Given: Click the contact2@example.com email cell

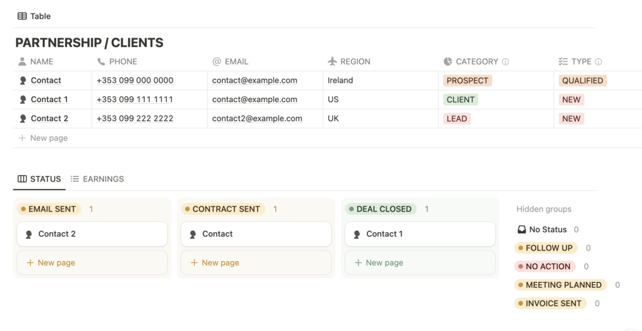Looking at the screenshot, I should point(257,119).
